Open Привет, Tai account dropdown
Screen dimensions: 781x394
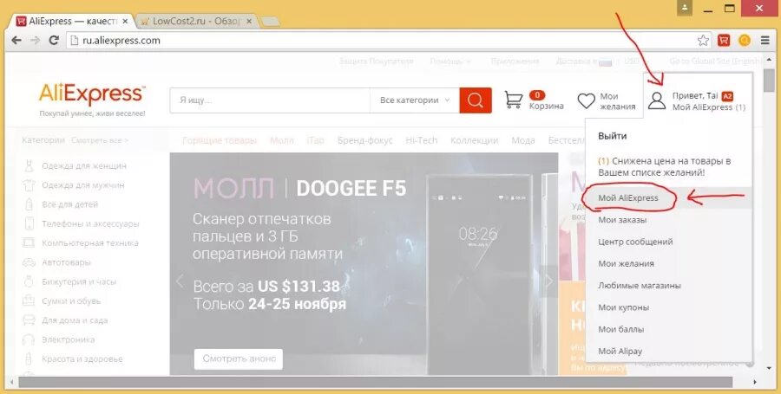pos(698,100)
